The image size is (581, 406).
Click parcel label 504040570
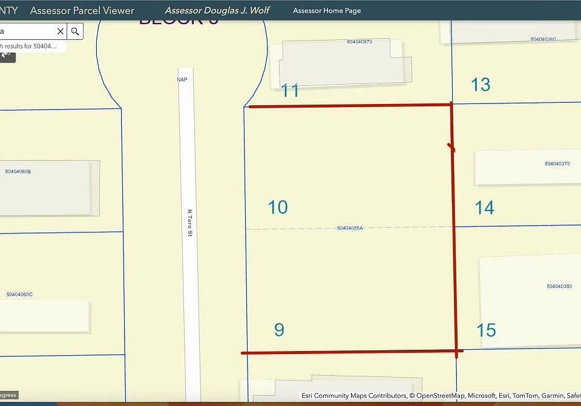[x=359, y=42]
